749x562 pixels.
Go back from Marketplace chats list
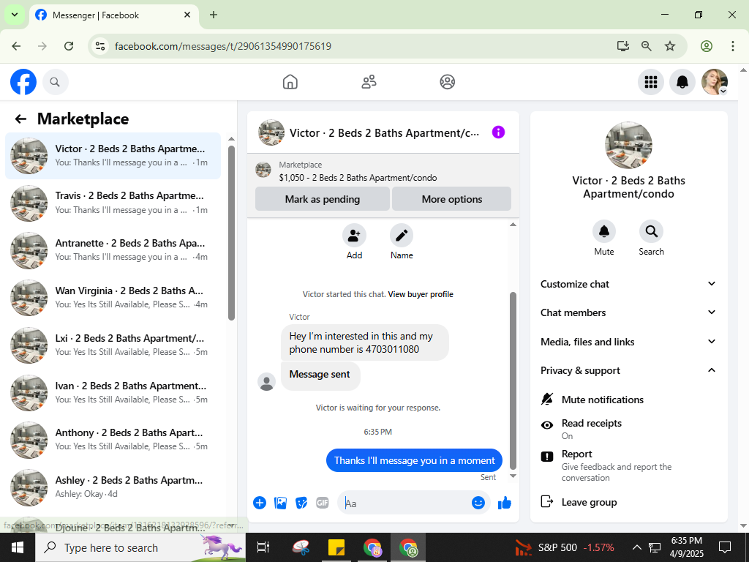tap(20, 119)
